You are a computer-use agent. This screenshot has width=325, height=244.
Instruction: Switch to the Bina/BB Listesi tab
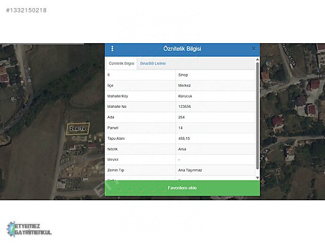tap(153, 63)
